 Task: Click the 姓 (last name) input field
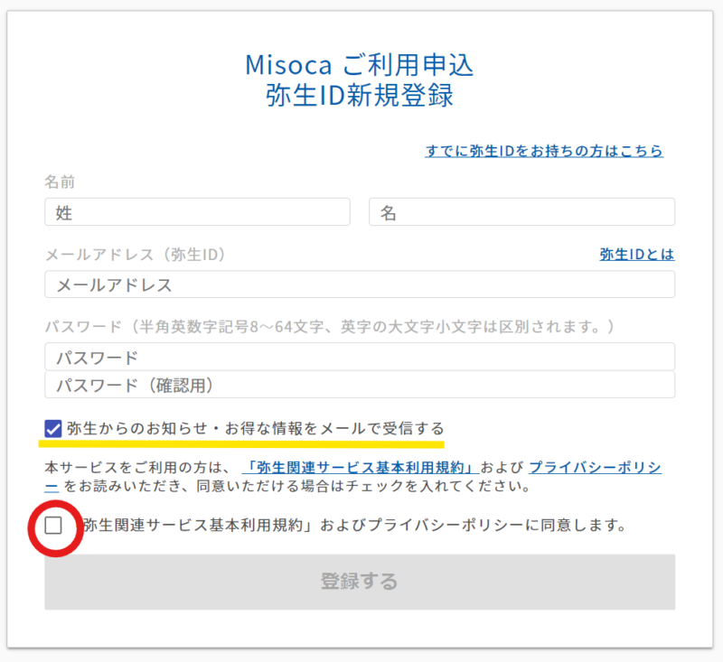tap(197, 212)
